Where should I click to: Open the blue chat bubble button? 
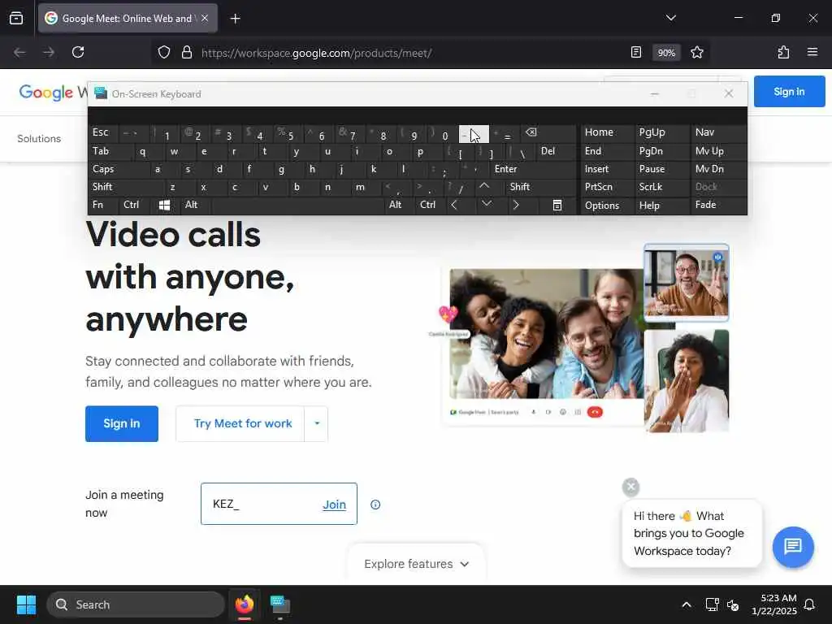coord(793,547)
